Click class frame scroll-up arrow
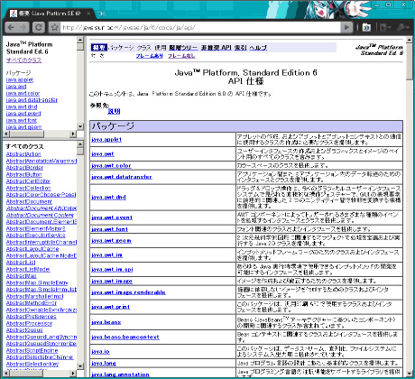Viewport: 415px width, 379px height. 80,143
